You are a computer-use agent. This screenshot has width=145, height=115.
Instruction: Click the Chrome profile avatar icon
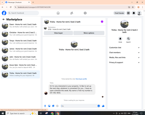click(138, 7)
